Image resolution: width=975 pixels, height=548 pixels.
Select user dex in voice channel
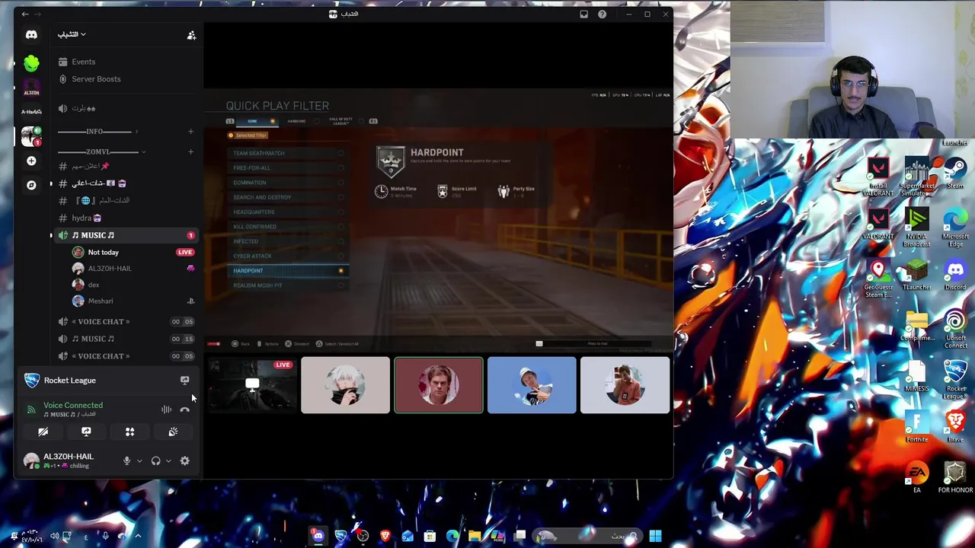point(93,285)
